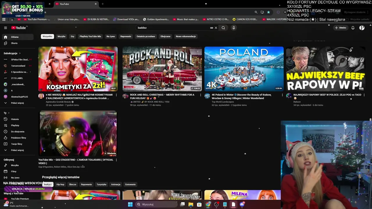Open the menu for the 4K Poland in Winter video
The image size is (372, 209).
point(282,95)
